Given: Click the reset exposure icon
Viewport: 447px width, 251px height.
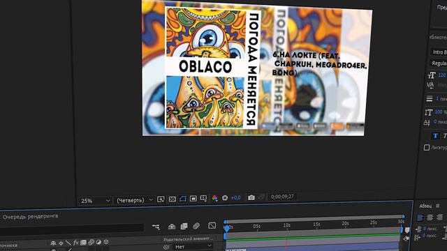Looking at the screenshot, I should tap(225, 198).
